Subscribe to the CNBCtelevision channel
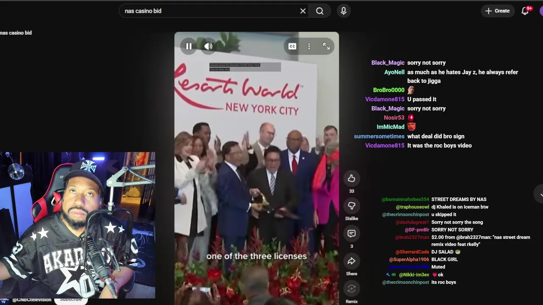The image size is (543, 305). click(x=70, y=299)
